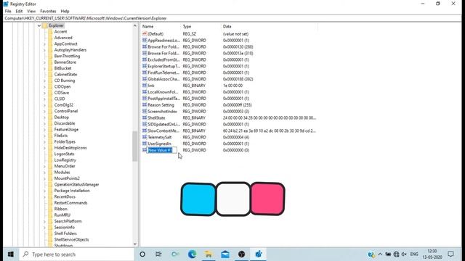The image size is (465, 261).
Task: Click the icon beside Reason Setting value
Action: pos(145,104)
